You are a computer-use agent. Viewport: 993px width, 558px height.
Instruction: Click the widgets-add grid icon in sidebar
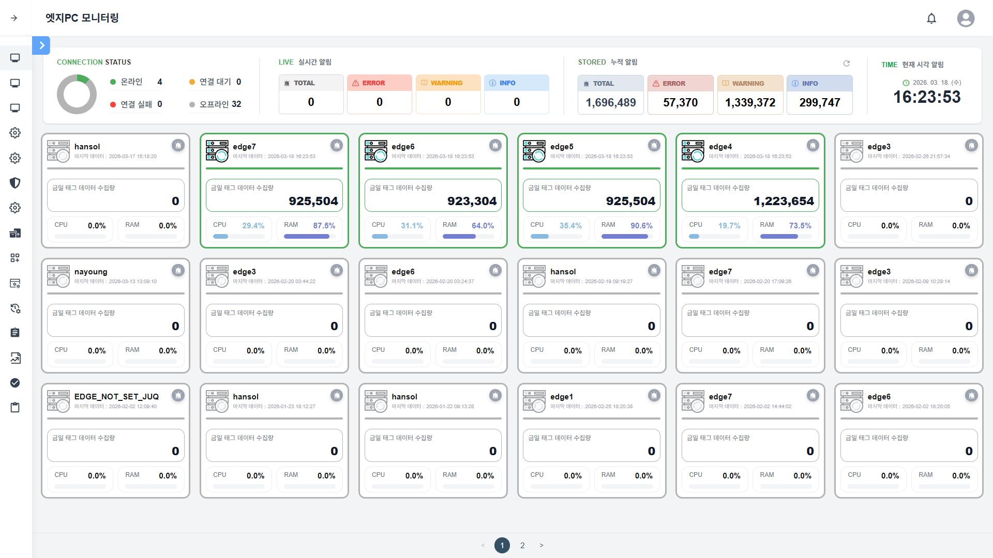click(15, 258)
